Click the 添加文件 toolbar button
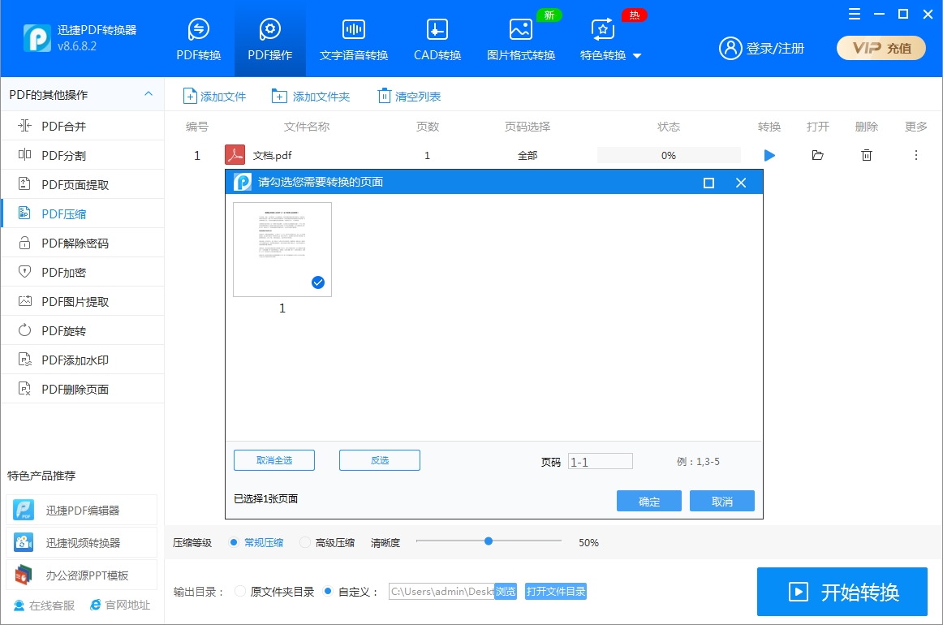The width and height of the screenshot is (943, 625). pyautogui.click(x=215, y=97)
